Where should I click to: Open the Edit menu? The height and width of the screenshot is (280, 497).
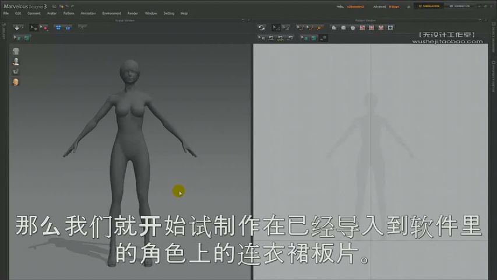[x=18, y=13]
